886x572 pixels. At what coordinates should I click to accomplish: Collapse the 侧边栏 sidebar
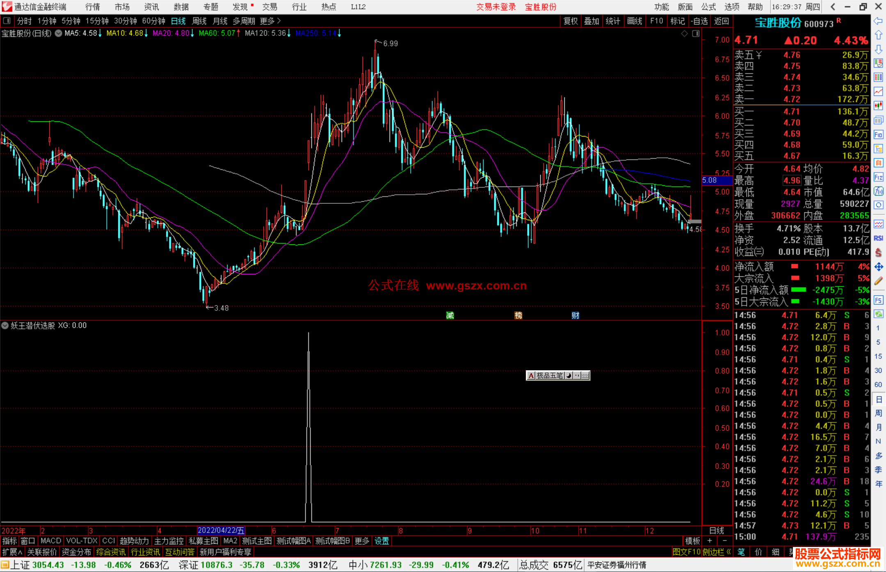click(717, 552)
